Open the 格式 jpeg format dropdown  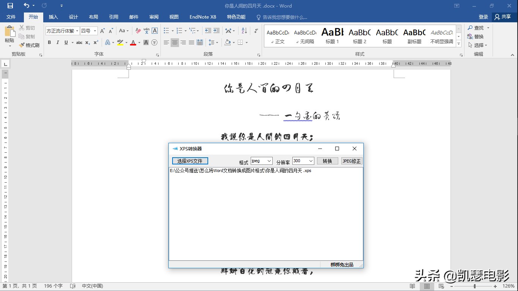click(269, 161)
